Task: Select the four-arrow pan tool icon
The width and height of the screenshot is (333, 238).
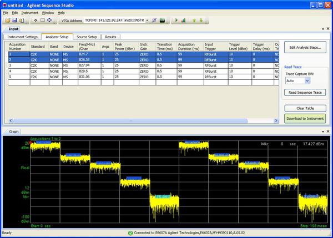Action: (x=50, y=21)
